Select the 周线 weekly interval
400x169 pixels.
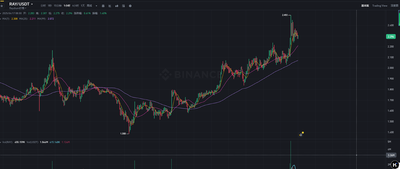(89, 5)
